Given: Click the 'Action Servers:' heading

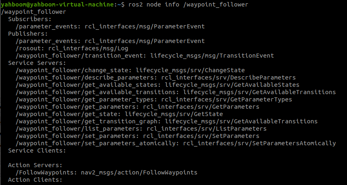Looking at the screenshot, I should tap(35, 165).
